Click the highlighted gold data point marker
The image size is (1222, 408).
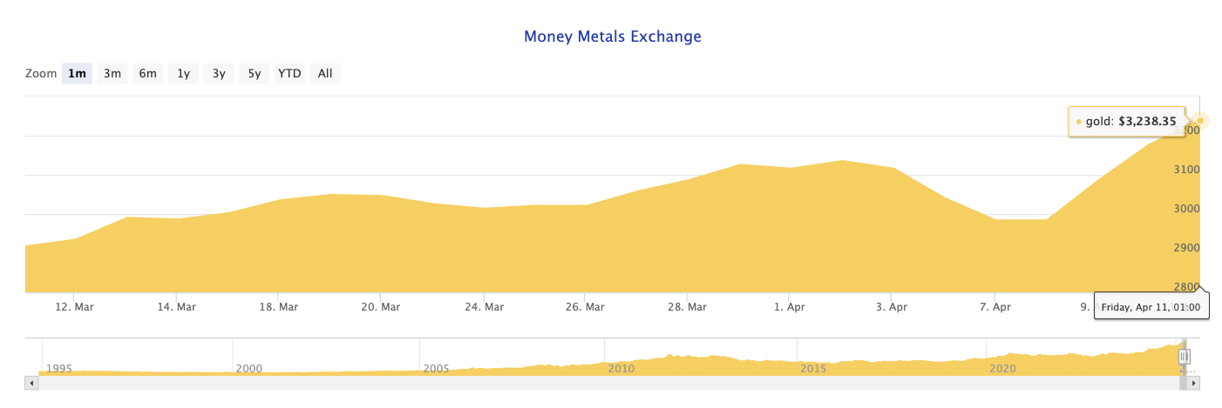pos(1200,120)
